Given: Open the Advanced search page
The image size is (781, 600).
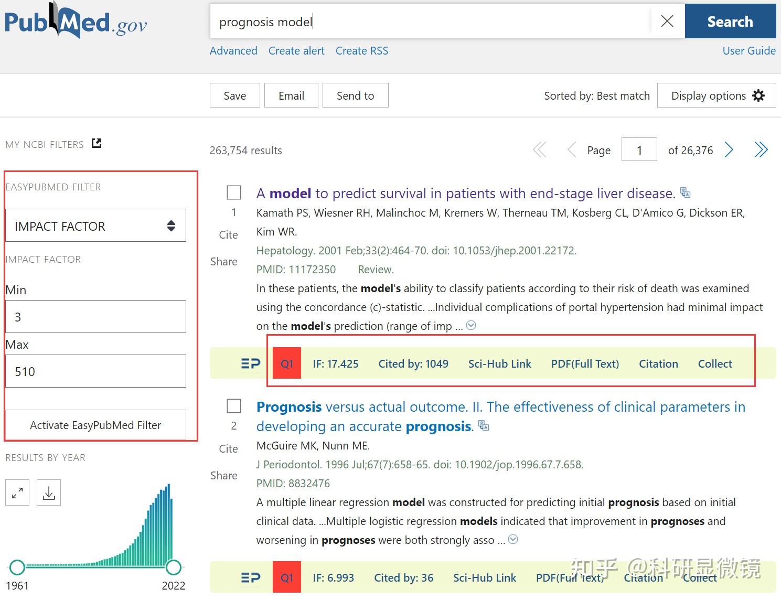Looking at the screenshot, I should pyautogui.click(x=233, y=50).
